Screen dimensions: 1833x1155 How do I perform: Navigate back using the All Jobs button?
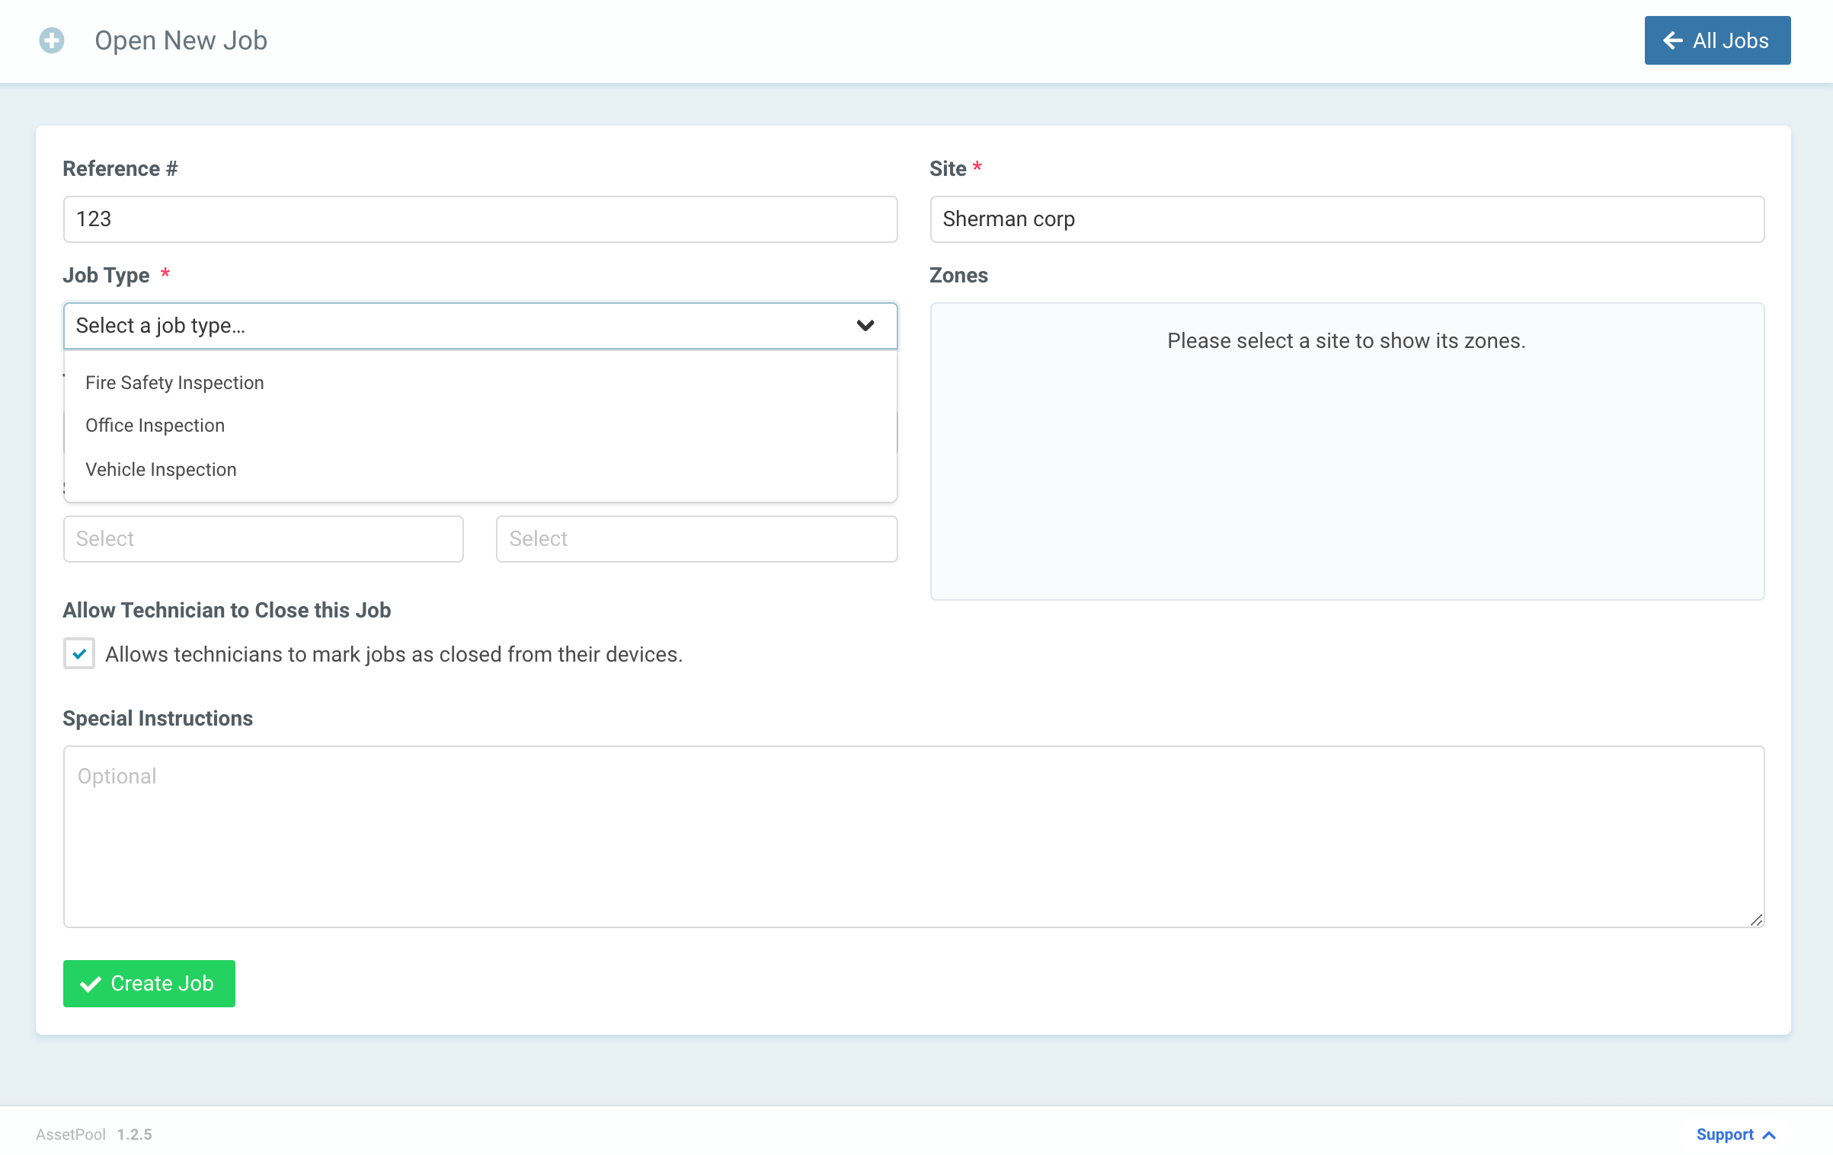click(1717, 40)
